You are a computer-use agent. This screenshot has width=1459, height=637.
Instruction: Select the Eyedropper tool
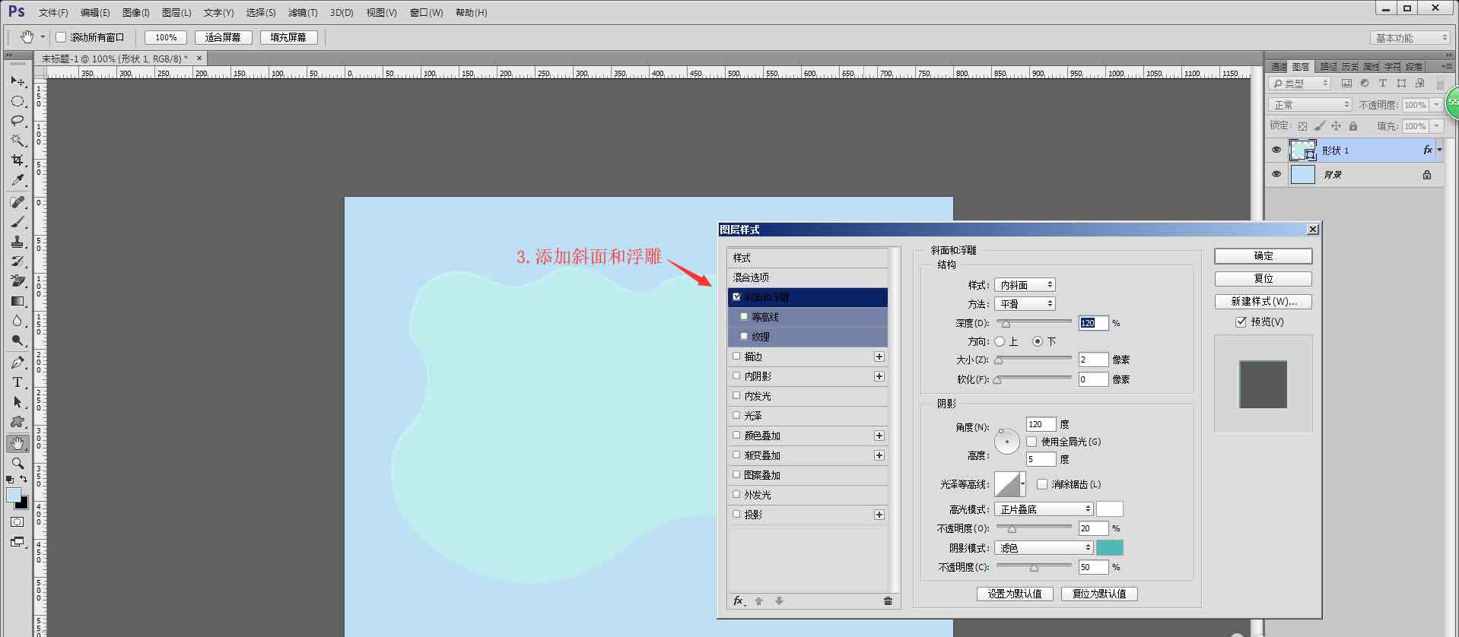[17, 180]
